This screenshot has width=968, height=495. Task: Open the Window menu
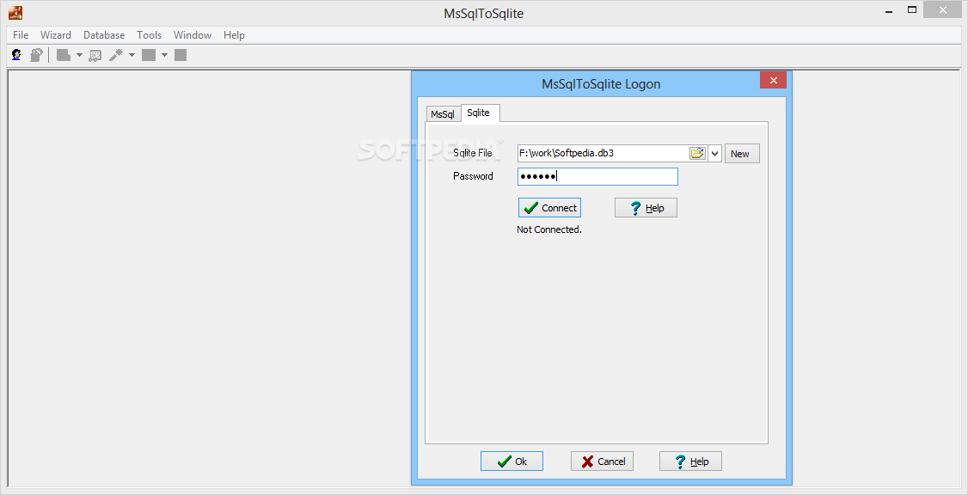tap(193, 35)
